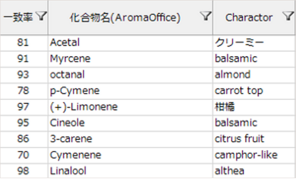Select the Charactor column header label
Screen dimensions: 296x179
click(x=249, y=18)
